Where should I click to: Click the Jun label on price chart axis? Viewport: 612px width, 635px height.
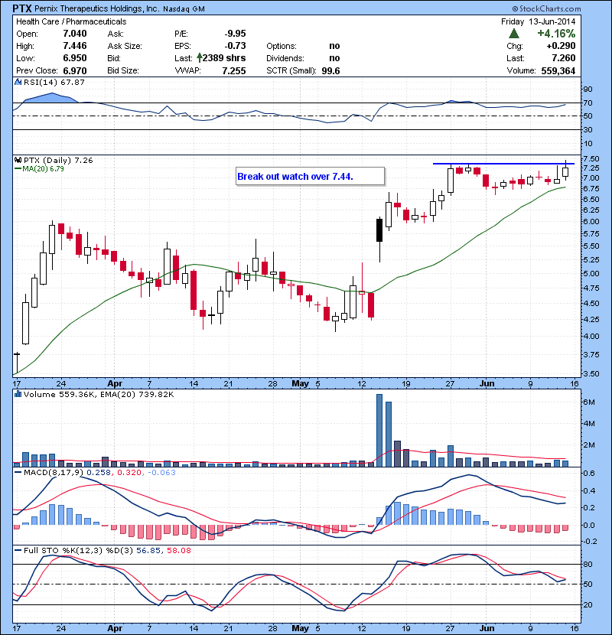(487, 383)
